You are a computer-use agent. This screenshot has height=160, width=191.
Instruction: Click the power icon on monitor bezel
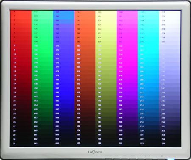point(162,156)
